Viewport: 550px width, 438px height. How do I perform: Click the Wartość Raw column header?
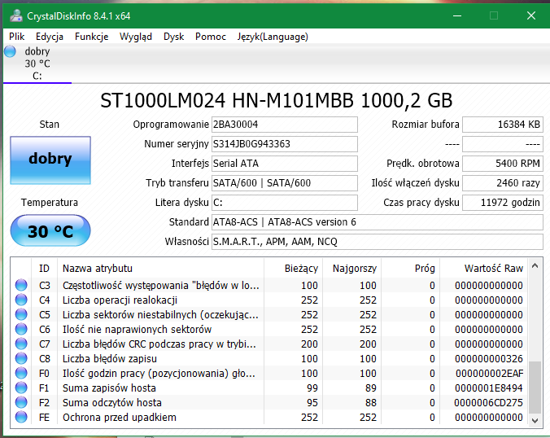point(484,269)
